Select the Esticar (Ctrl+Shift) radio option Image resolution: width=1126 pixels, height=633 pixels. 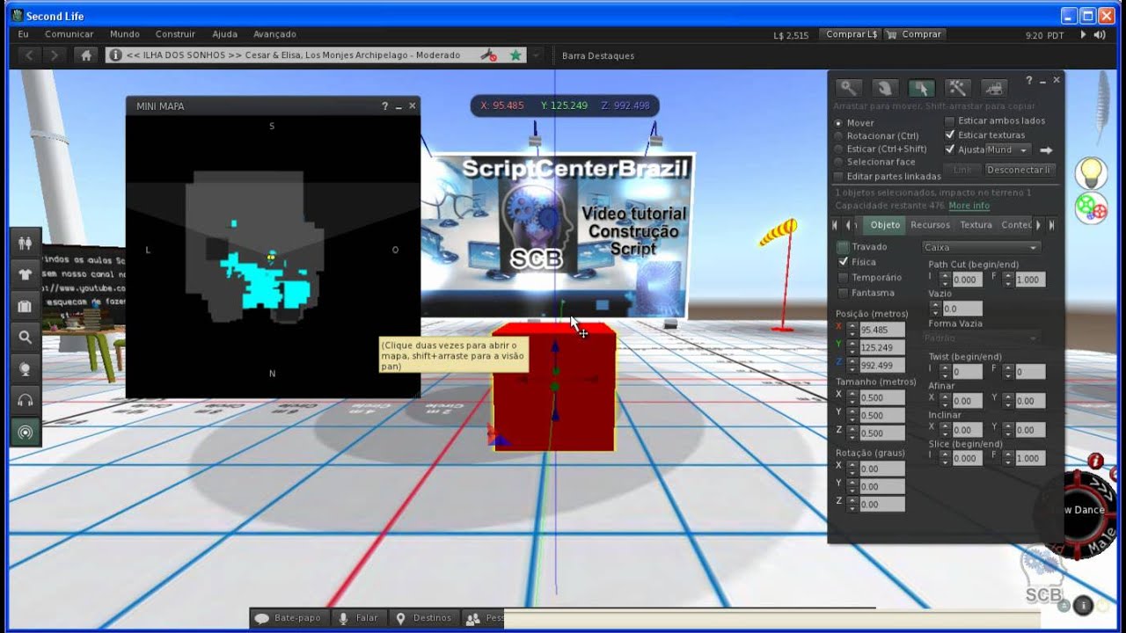[838, 149]
